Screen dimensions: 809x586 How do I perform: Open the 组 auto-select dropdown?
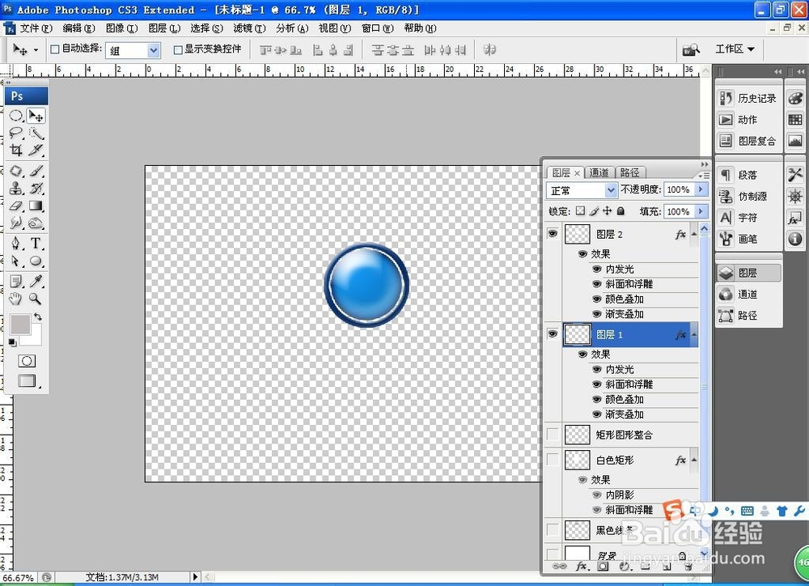point(153,50)
